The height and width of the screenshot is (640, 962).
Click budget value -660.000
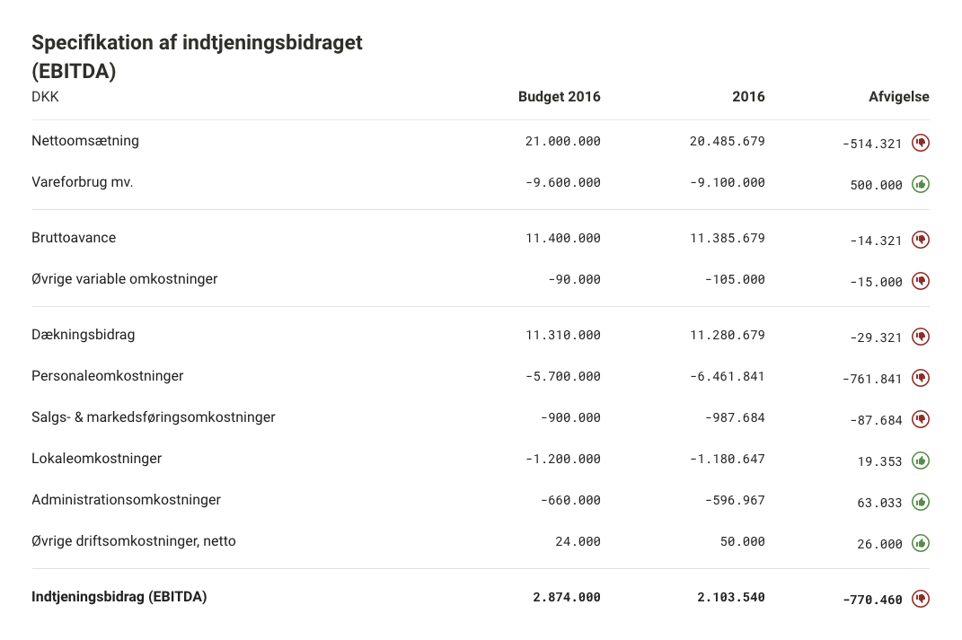[x=570, y=500]
